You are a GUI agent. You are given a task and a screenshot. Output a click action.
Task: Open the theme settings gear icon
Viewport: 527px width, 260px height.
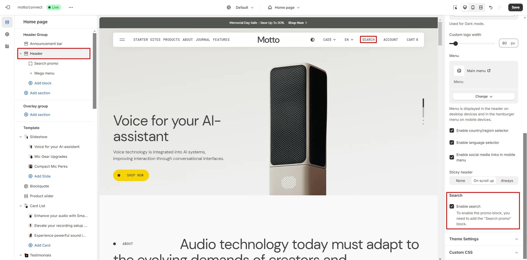7,34
